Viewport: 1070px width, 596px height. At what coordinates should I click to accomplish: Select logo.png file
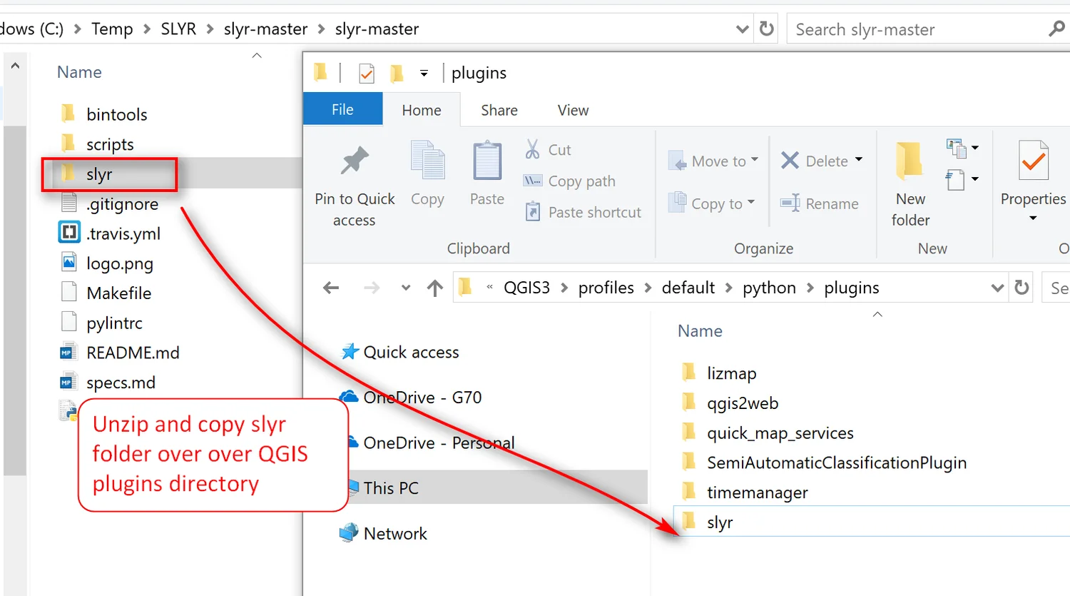106,263
